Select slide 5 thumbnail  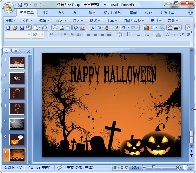pos(17,124)
